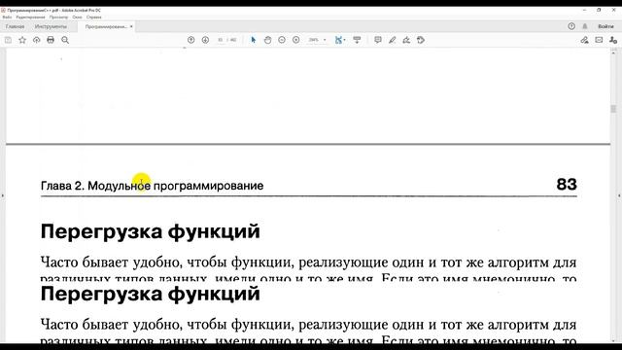Choose the Selection arrow tool
The image size is (622, 350).
254,40
